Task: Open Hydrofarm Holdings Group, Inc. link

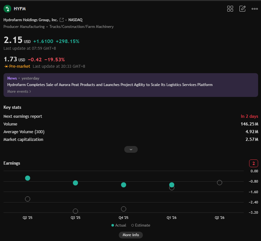Action: 30,20
